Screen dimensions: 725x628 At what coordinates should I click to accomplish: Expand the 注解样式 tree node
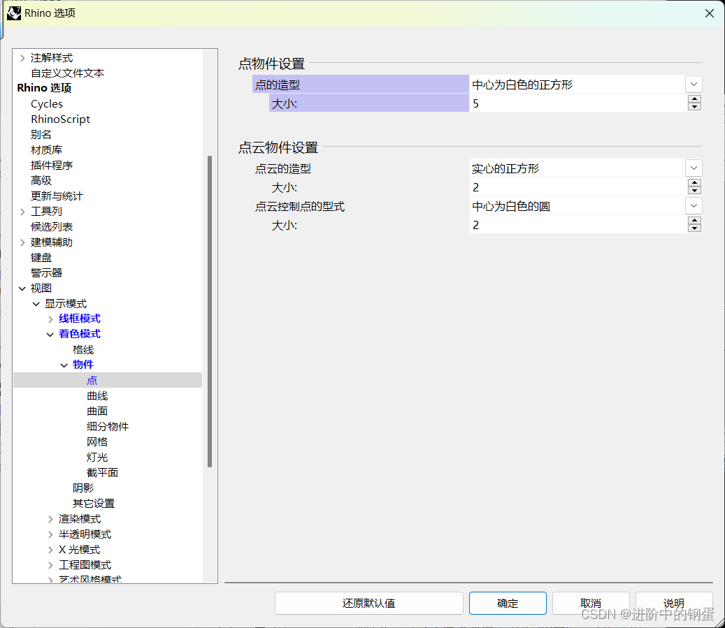pyautogui.click(x=22, y=58)
